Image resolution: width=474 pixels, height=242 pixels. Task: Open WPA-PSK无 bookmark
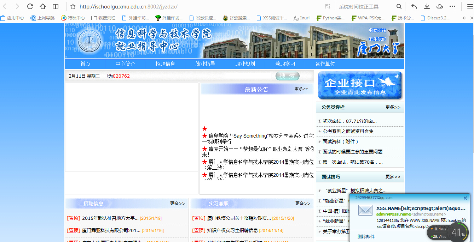coord(368,18)
